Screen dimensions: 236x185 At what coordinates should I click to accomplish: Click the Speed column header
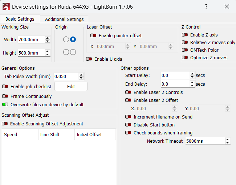pyautogui.click(x=20, y=134)
